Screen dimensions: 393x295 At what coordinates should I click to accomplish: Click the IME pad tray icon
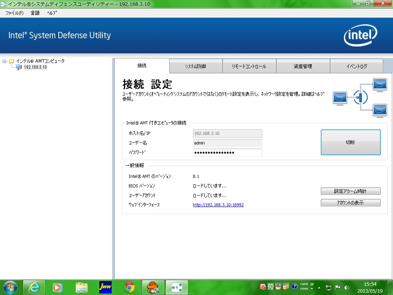[278, 287]
